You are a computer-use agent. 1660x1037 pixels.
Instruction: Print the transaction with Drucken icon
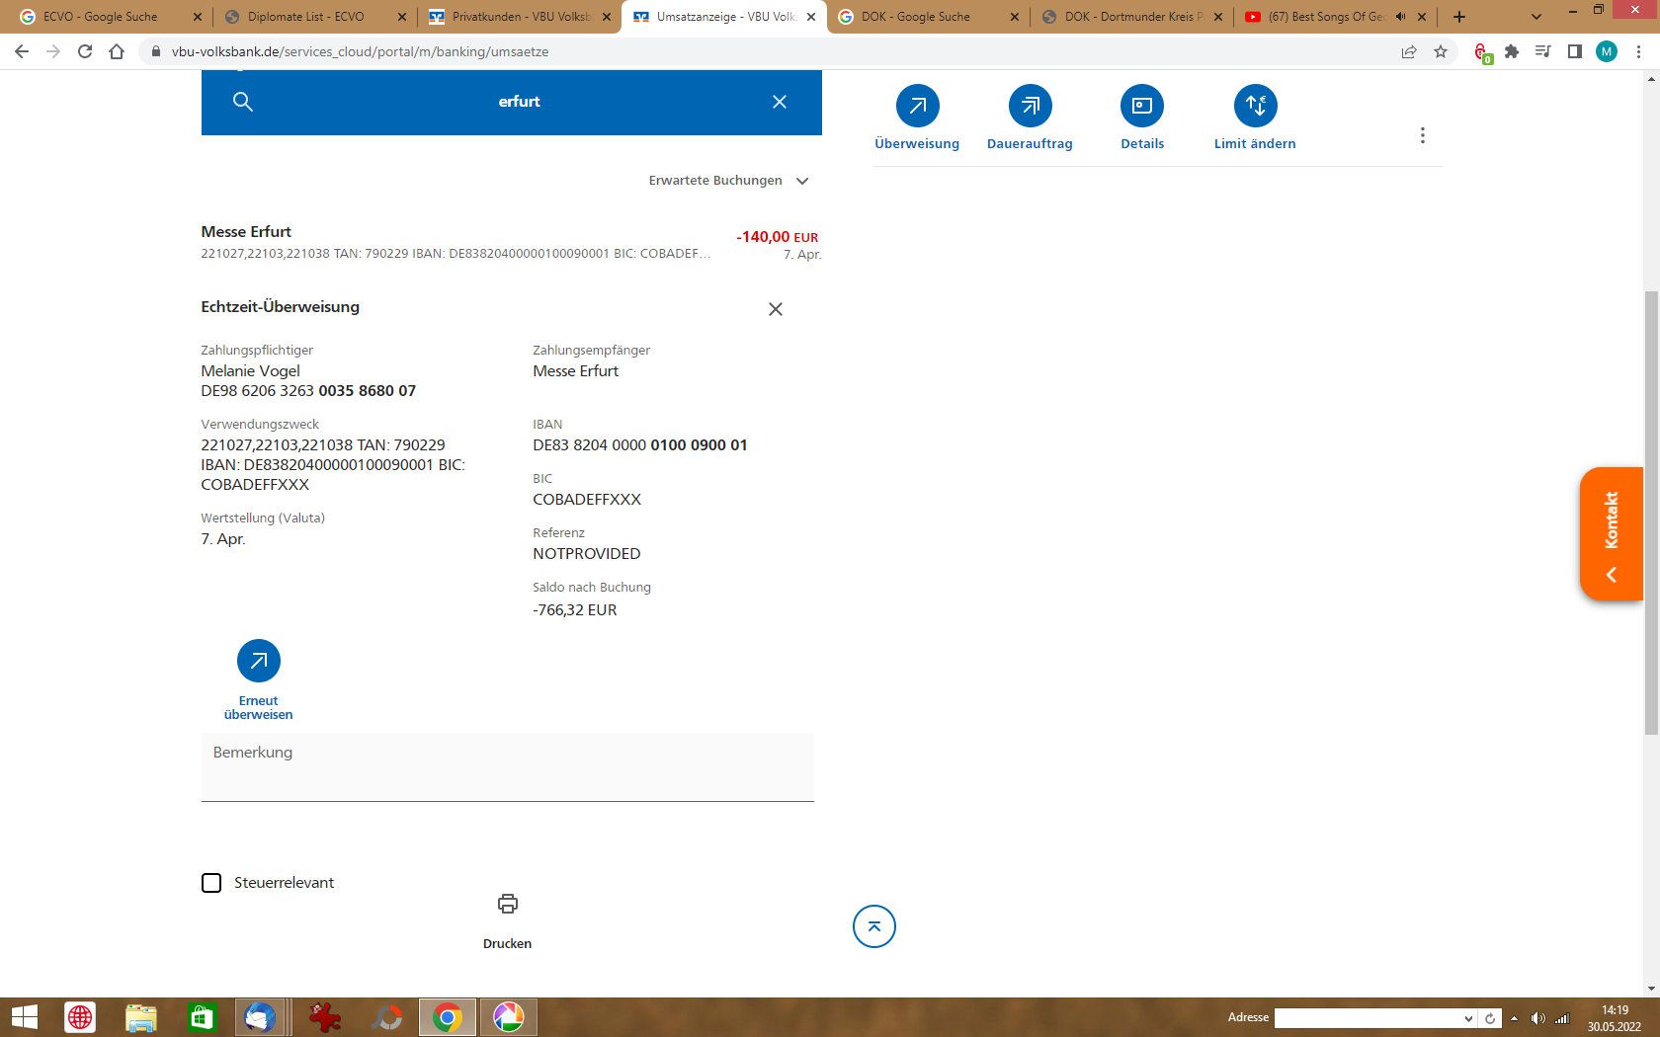click(507, 904)
